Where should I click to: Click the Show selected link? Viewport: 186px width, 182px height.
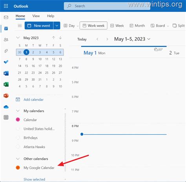pyautogui.click(x=34, y=179)
